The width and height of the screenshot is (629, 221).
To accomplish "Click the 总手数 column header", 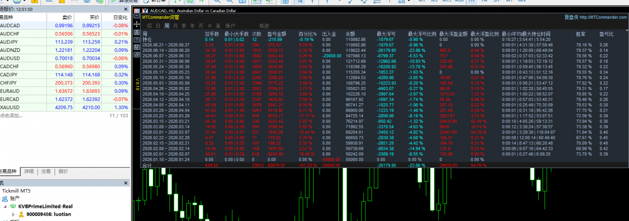I will (212, 34).
